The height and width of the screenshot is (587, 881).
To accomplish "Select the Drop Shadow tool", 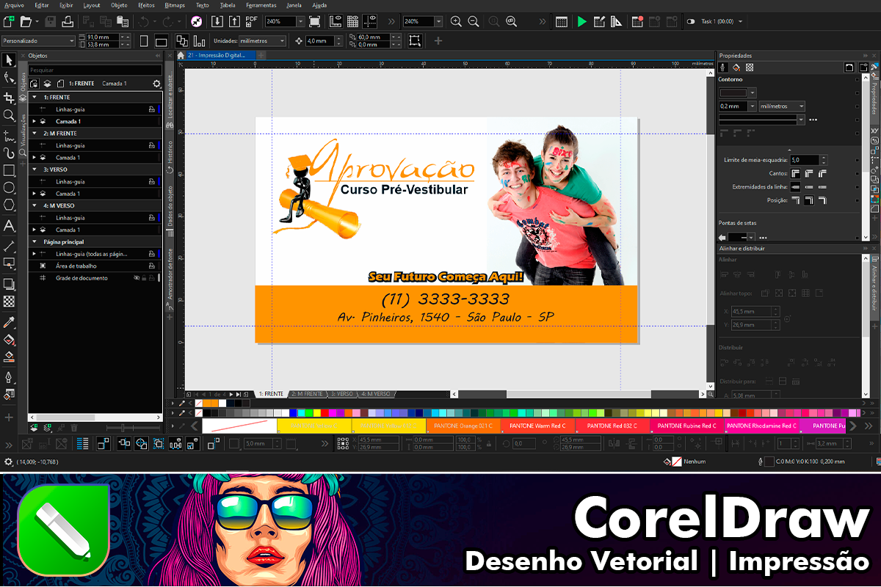I will (9, 283).
